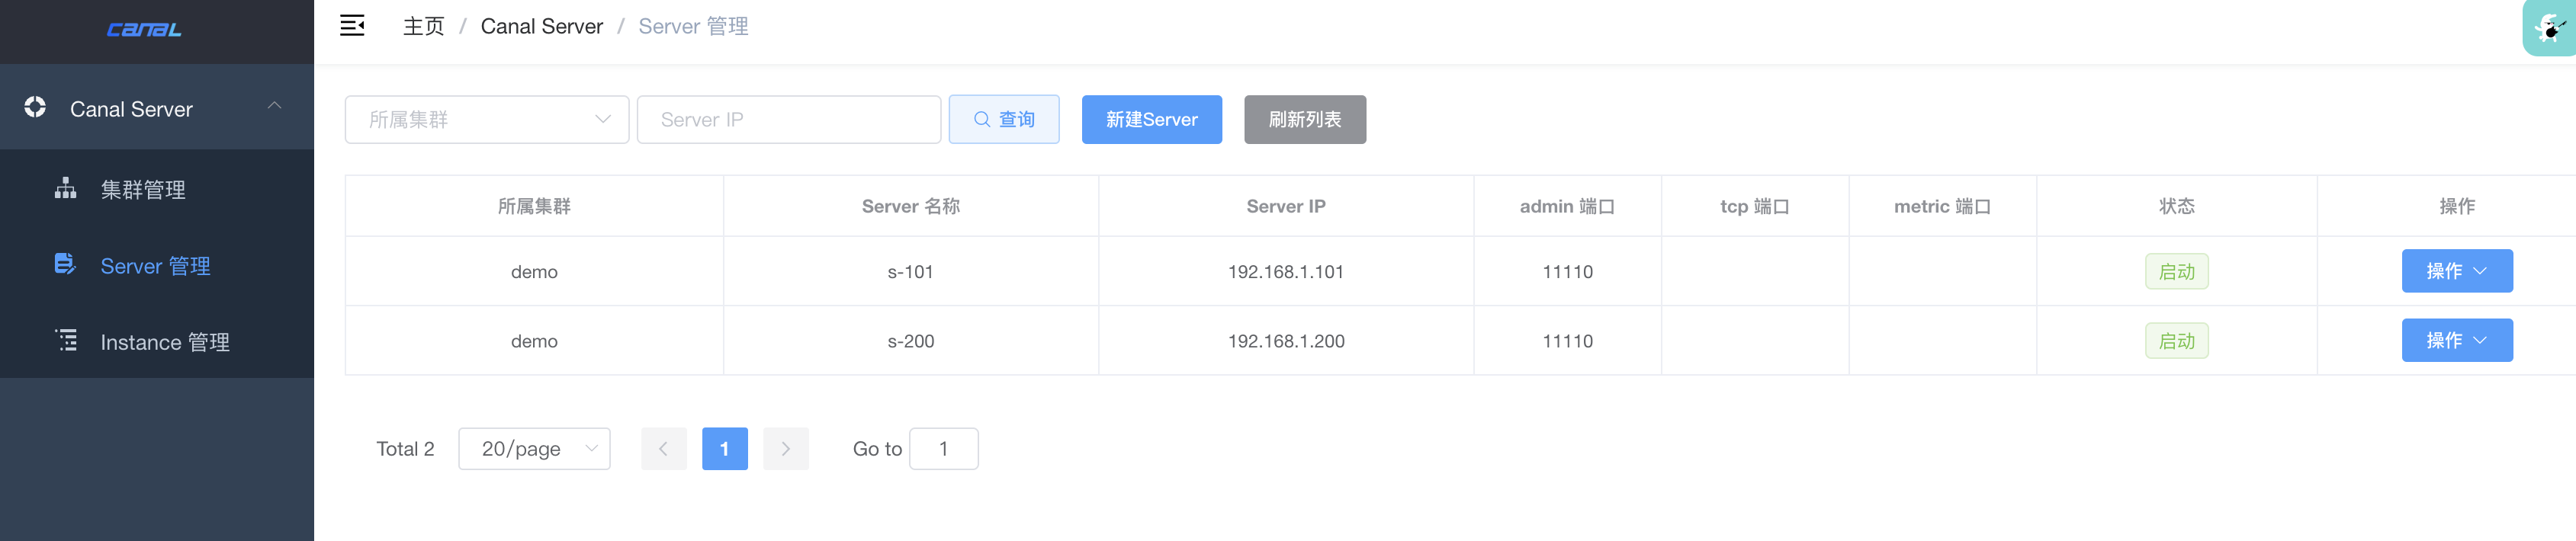Click the 启动 status tag for s-200
This screenshot has width=2576, height=541.
2176,340
